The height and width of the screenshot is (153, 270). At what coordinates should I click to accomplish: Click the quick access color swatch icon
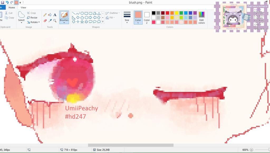click(x=16, y=2)
